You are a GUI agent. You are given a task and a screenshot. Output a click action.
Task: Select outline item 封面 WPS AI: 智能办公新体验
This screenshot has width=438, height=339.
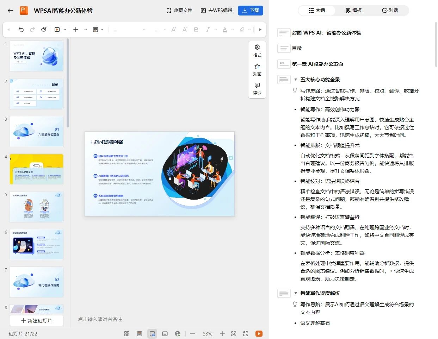[326, 33]
